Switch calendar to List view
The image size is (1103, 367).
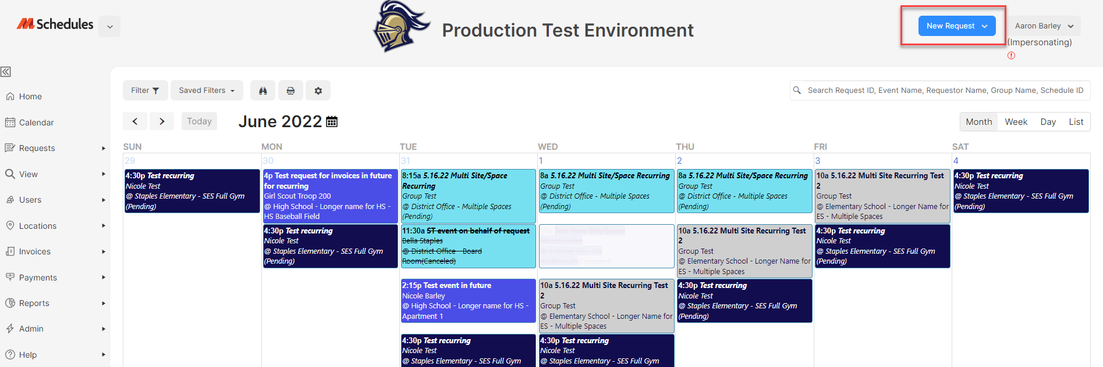(x=1076, y=122)
